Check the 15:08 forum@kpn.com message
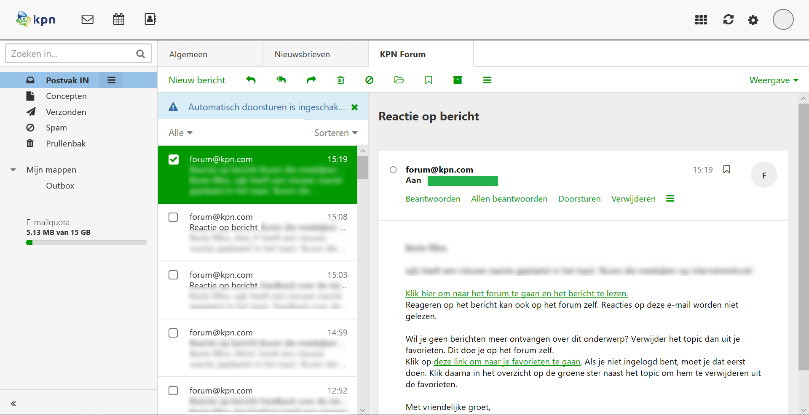809x415 pixels. 173,217
